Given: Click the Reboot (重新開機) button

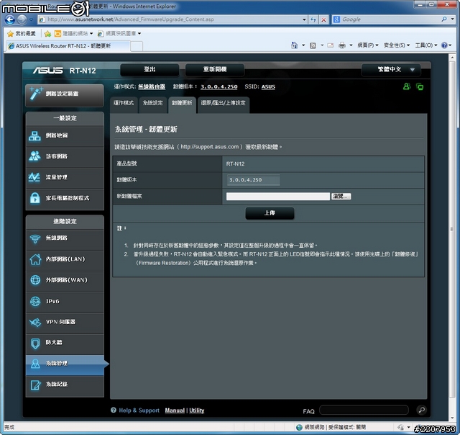Looking at the screenshot, I should point(215,70).
